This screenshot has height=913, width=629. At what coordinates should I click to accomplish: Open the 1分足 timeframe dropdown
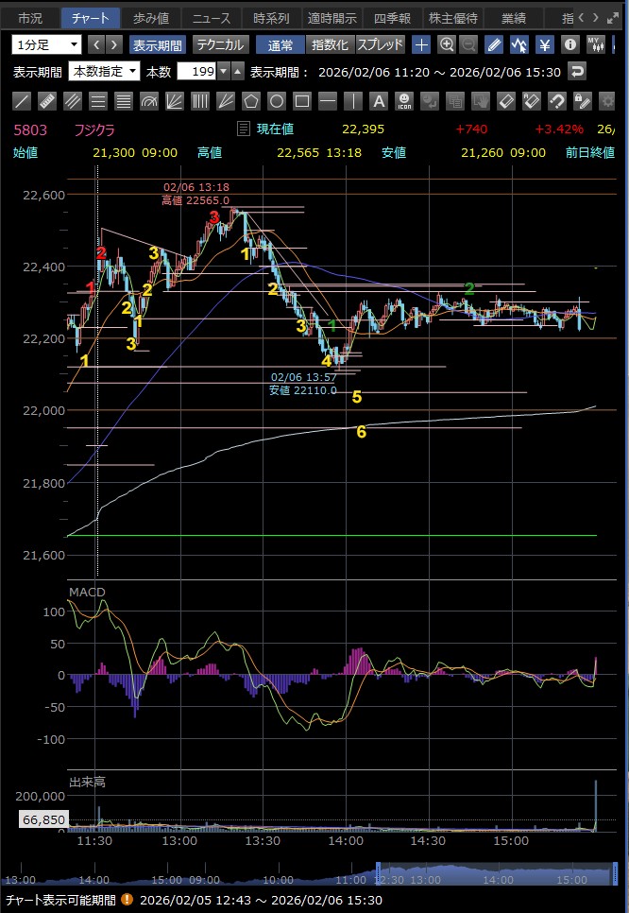point(47,44)
